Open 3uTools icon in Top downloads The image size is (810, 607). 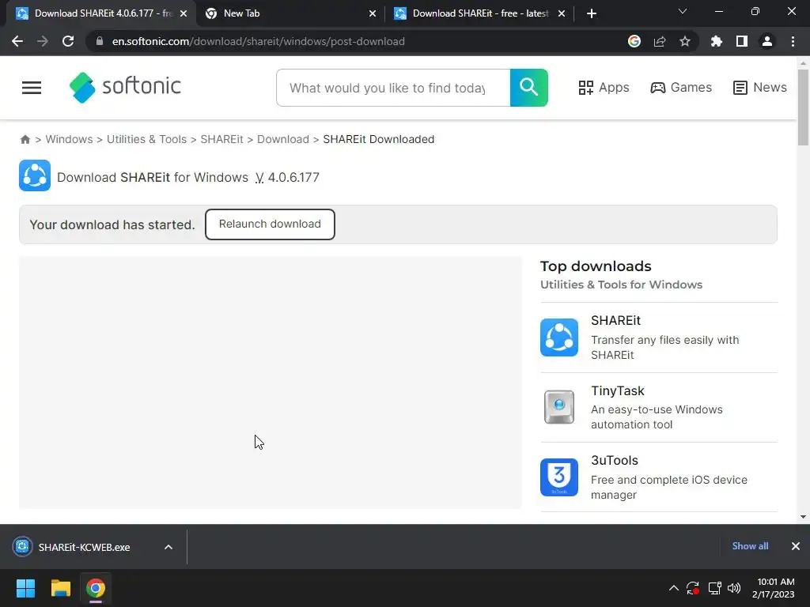(559, 477)
